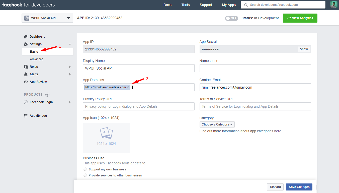Toggle the app OFF switch to live

pos(231,18)
